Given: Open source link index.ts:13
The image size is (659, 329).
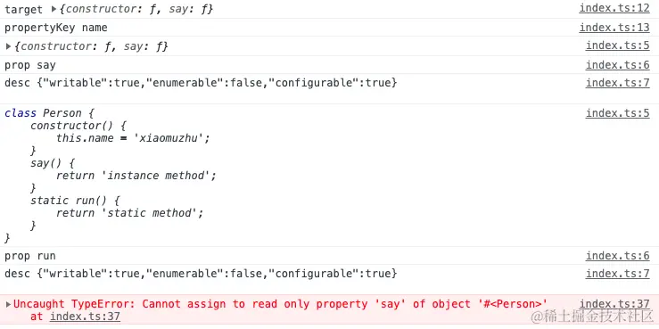Looking at the screenshot, I should coord(614,28).
